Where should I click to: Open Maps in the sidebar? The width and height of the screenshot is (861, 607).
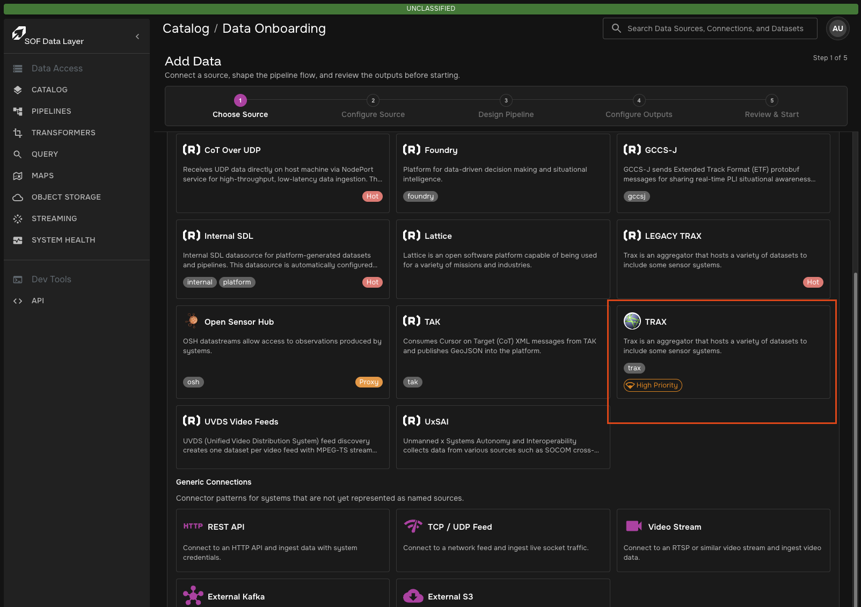[x=42, y=175]
